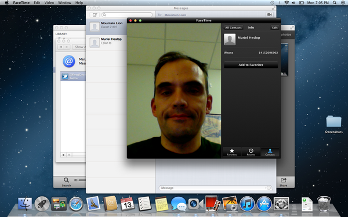The width and height of the screenshot is (348, 217).
Task: Open Mail stamp icon in Dock
Action: 93,204
